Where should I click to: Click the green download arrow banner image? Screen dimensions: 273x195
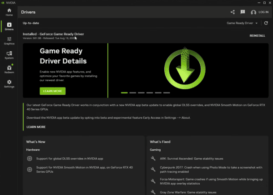pyautogui.click(x=185, y=68)
